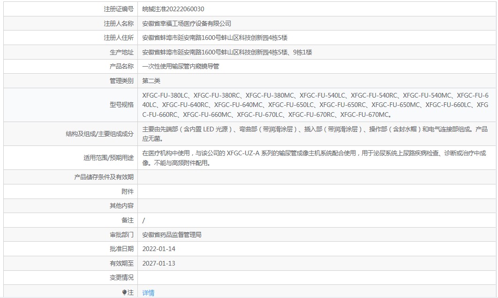The width and height of the screenshot is (498, 298).
Task: Click the 注册证编号 label
Action: point(119,9)
